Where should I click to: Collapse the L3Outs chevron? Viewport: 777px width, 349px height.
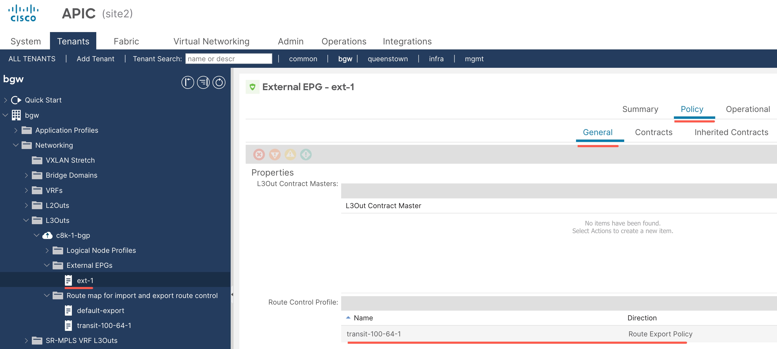(x=26, y=220)
